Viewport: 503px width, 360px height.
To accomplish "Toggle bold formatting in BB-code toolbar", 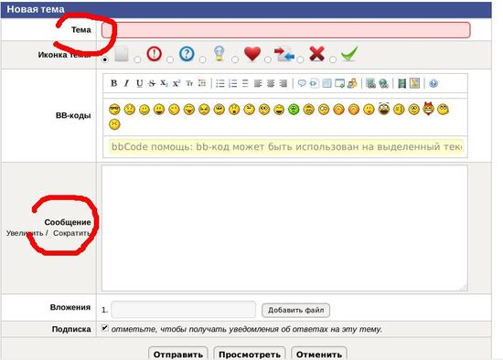I will (x=113, y=83).
